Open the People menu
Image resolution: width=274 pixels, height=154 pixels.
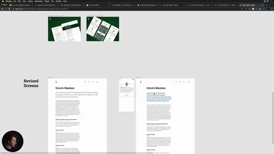coord(47,1)
